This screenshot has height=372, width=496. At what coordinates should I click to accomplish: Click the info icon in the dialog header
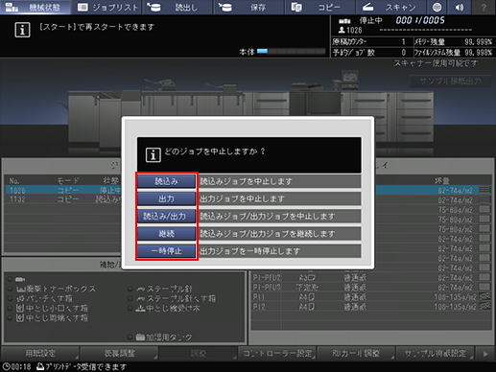(x=154, y=155)
